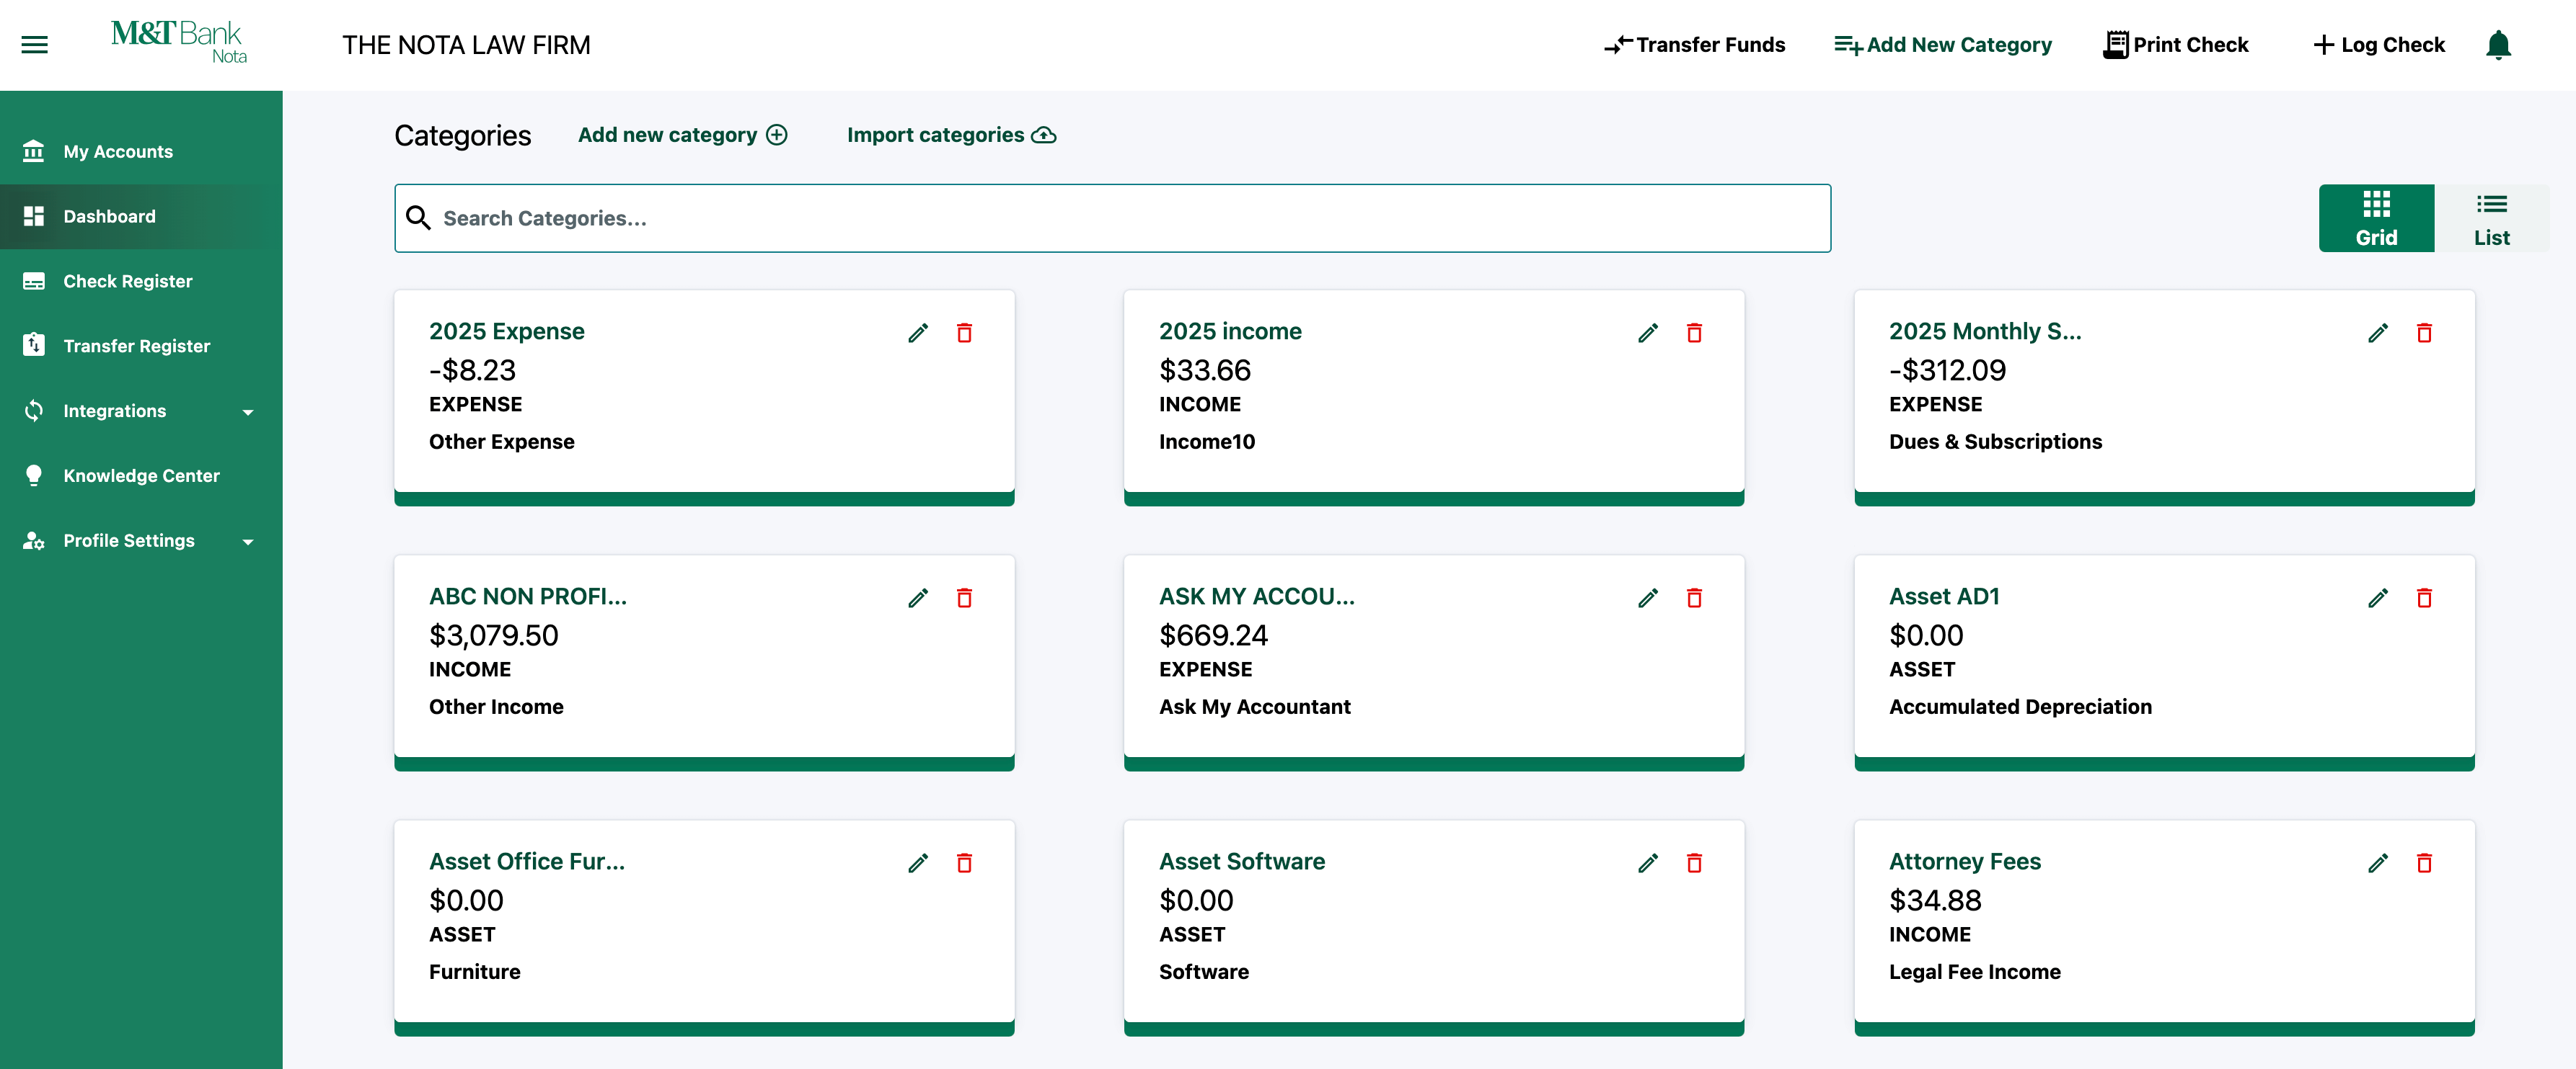Click THE NOTA LAW FIRM heading
2576x1069 pixels.
[466, 45]
